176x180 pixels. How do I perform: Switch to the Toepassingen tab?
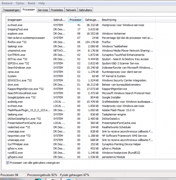point(11,10)
